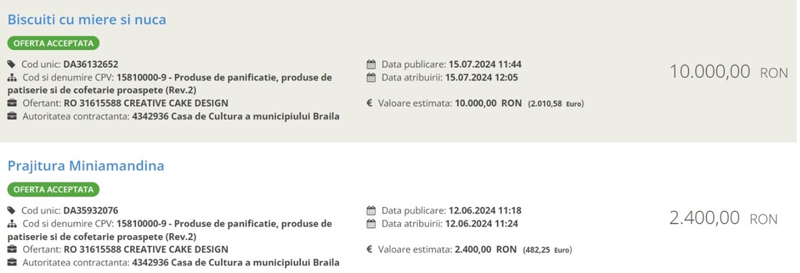Viewport: 800px width, 273px height.
Task: Click the briefcase icon beside Ofertant in first listing
Action: pos(12,103)
